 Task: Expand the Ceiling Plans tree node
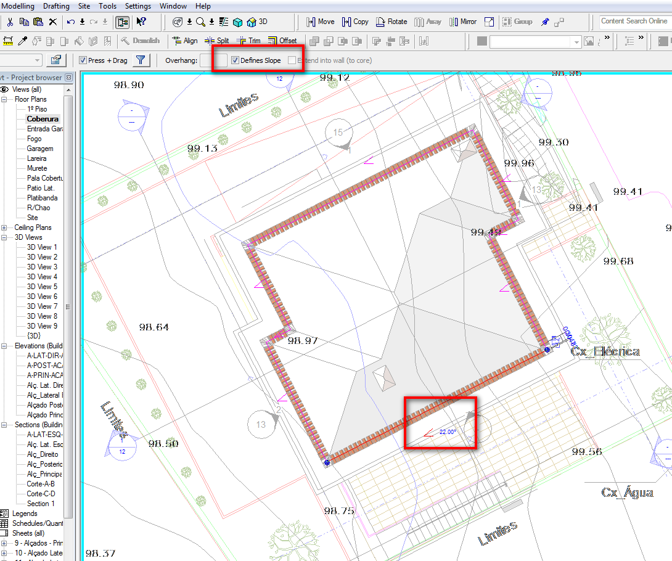4,227
